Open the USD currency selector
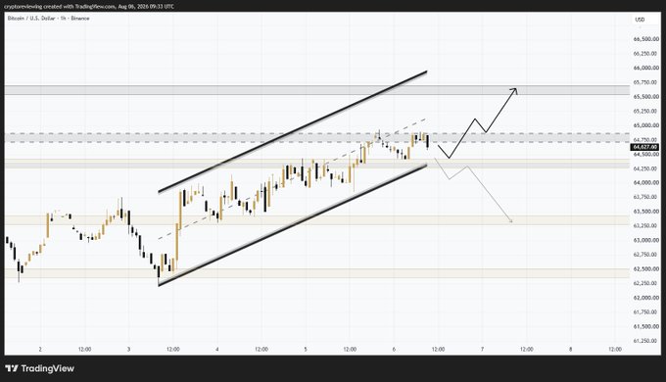The width and height of the screenshot is (666, 382). coord(640,20)
